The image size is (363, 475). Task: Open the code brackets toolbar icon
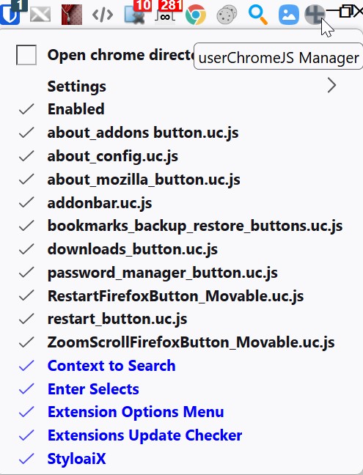pyautogui.click(x=103, y=15)
